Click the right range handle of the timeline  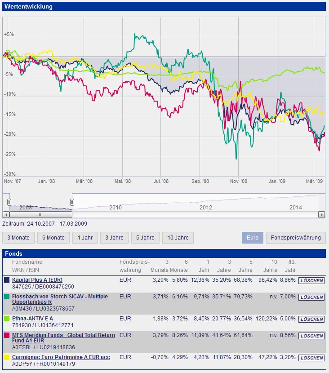pyautogui.click(x=72, y=202)
